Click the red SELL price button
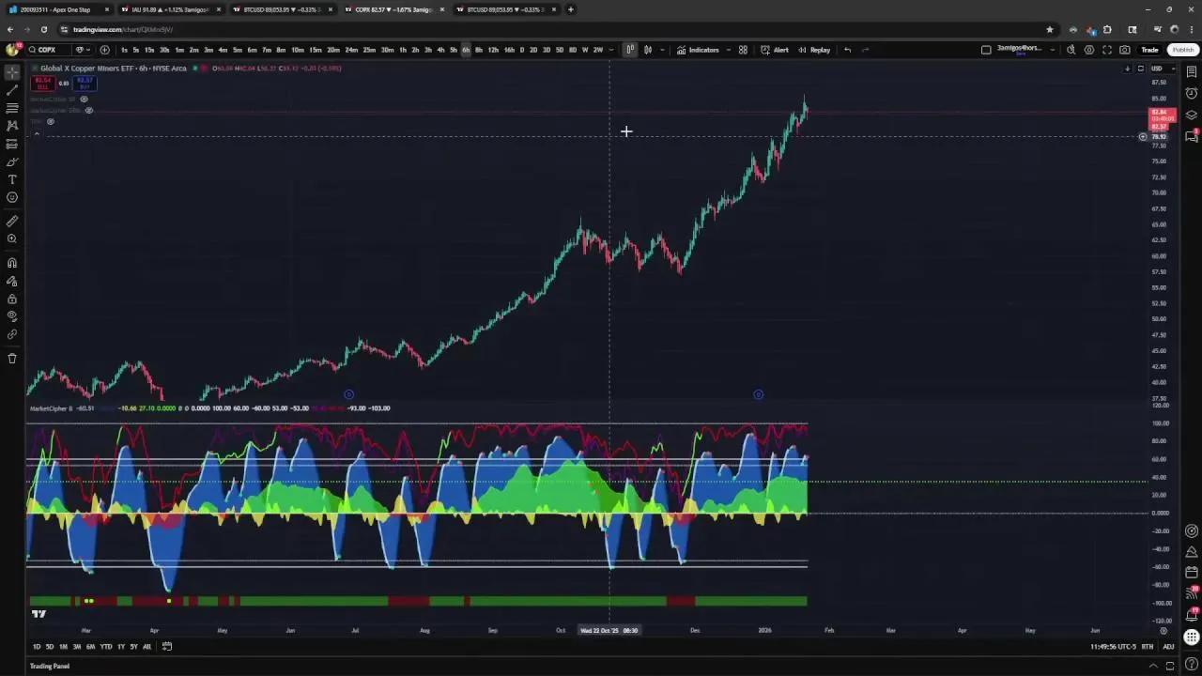Viewport: 1202px width, 676px height. coord(42,84)
